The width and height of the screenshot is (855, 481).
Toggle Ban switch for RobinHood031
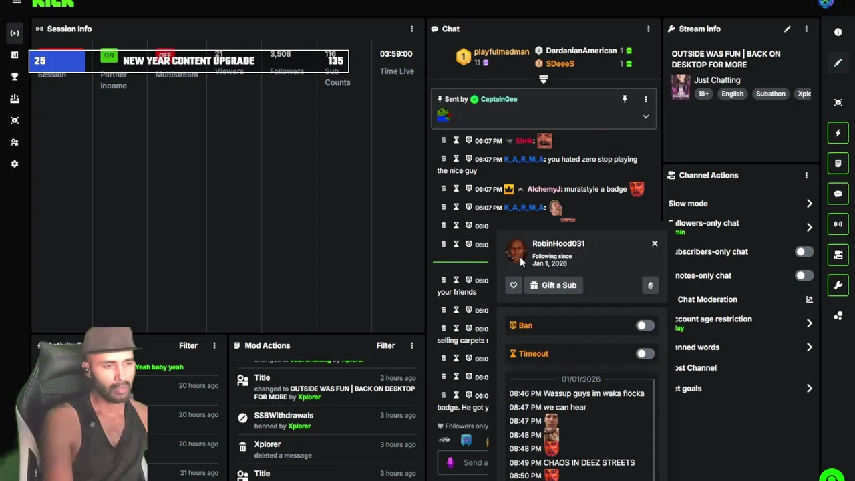(x=645, y=325)
